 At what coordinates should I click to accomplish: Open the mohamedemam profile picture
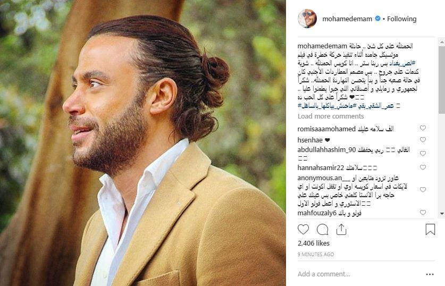(x=307, y=19)
